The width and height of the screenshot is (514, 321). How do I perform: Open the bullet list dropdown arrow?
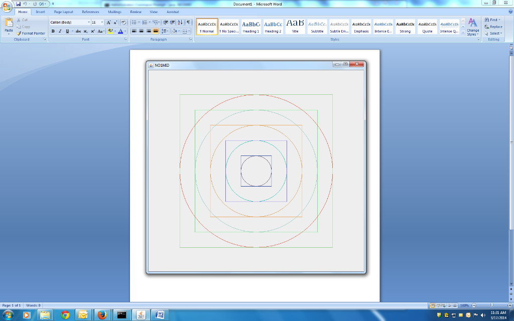(x=139, y=22)
